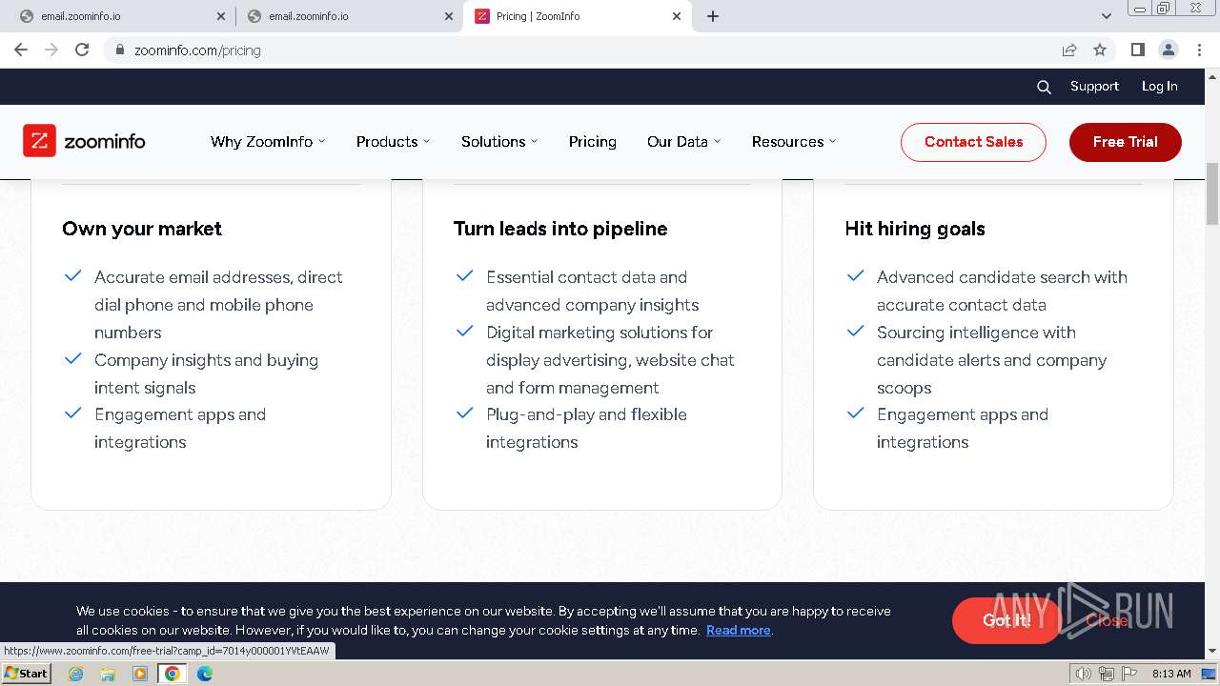Click the taskbar clock 8:13 AM
This screenshot has width=1220, height=686.
tap(1171, 674)
